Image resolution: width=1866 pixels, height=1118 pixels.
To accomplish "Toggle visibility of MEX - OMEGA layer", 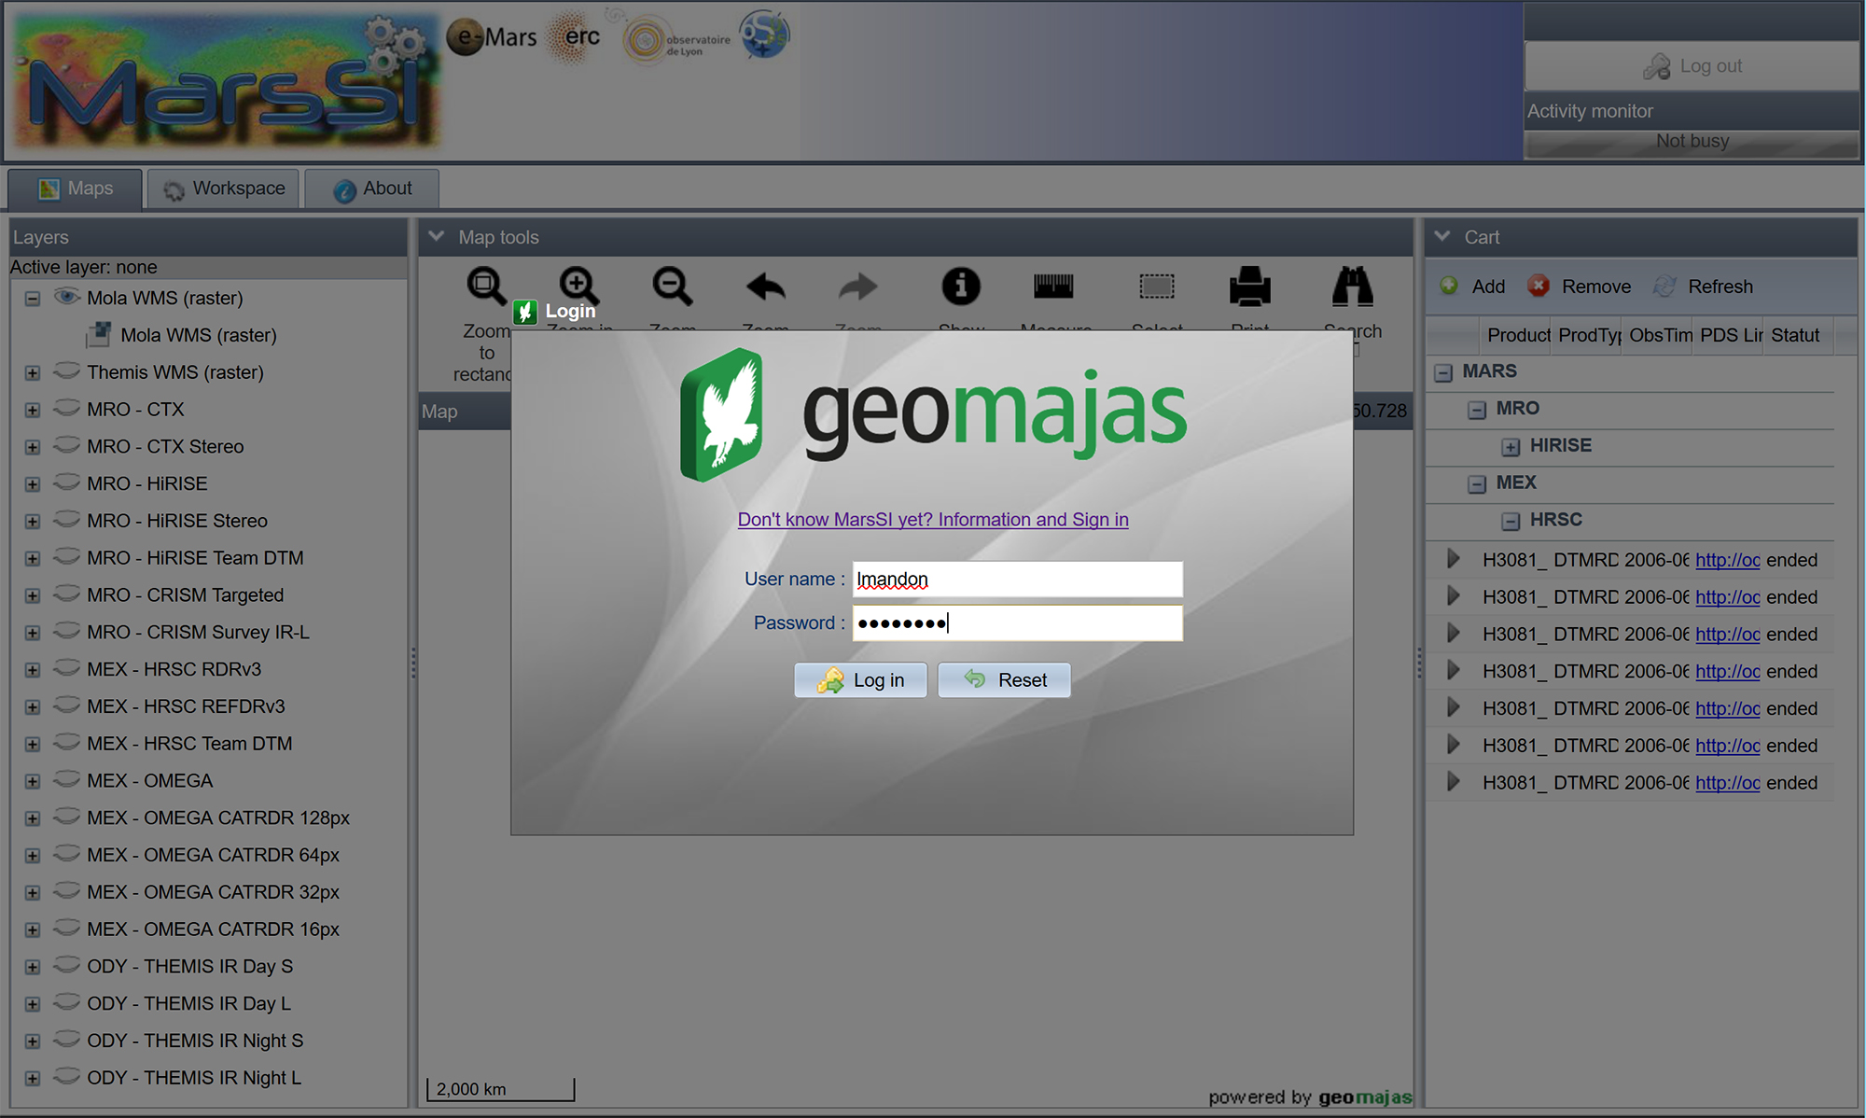I will coord(66,780).
